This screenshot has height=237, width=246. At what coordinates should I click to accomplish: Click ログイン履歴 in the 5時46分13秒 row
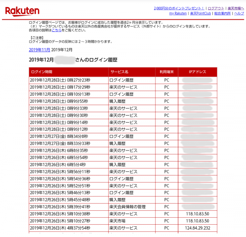tap(121, 193)
